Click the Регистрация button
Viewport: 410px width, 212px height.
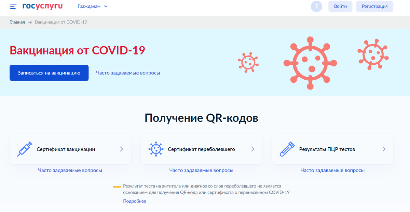coord(375,6)
